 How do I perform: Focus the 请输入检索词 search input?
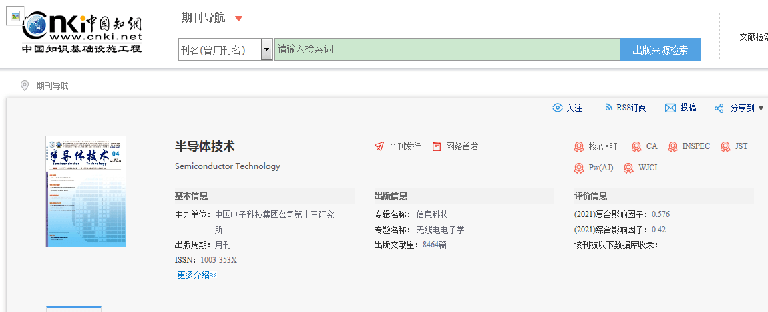[447, 49]
